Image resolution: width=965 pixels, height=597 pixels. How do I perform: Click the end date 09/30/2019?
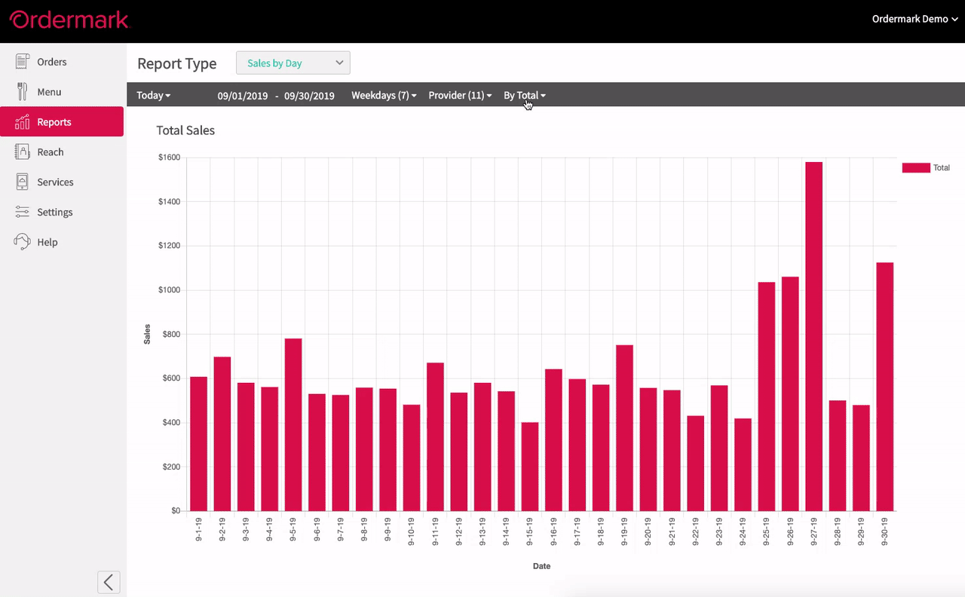(309, 96)
